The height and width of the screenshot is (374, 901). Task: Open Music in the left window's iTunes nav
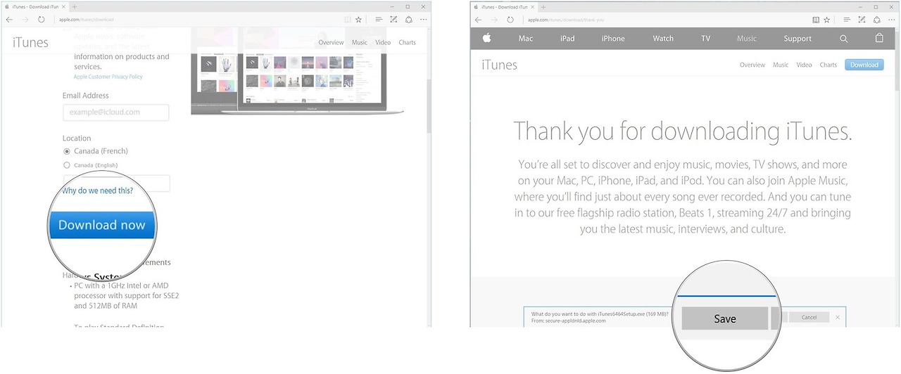(x=360, y=42)
